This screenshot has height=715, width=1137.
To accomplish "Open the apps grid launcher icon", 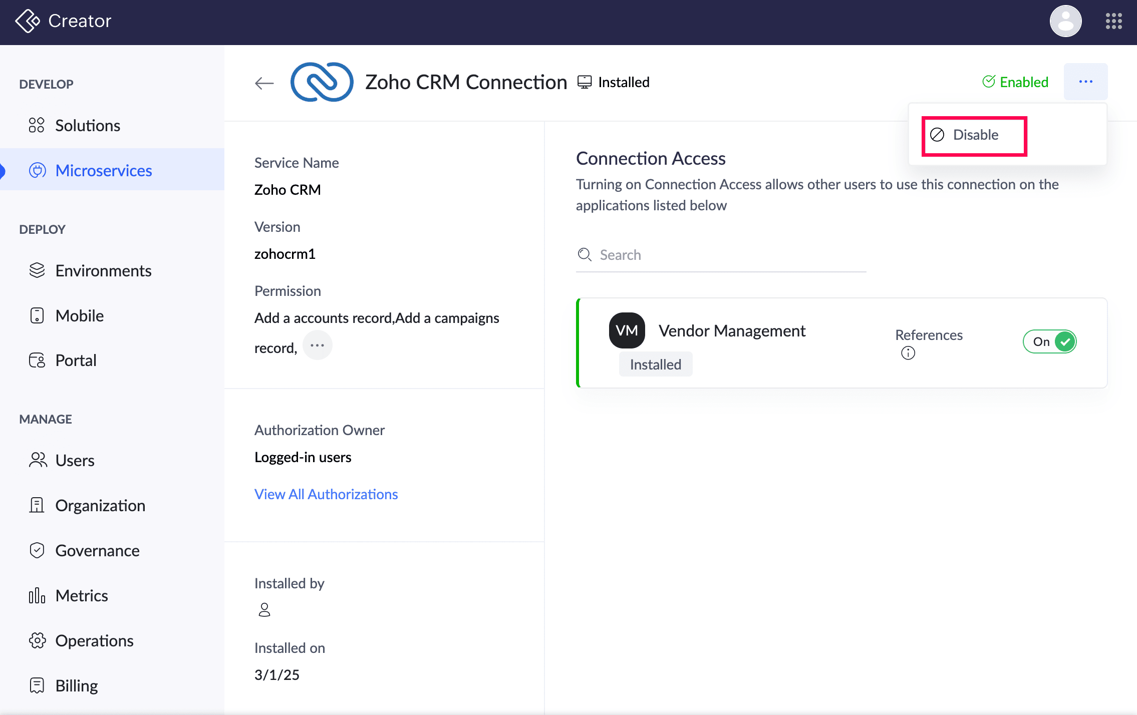I will coord(1113,21).
